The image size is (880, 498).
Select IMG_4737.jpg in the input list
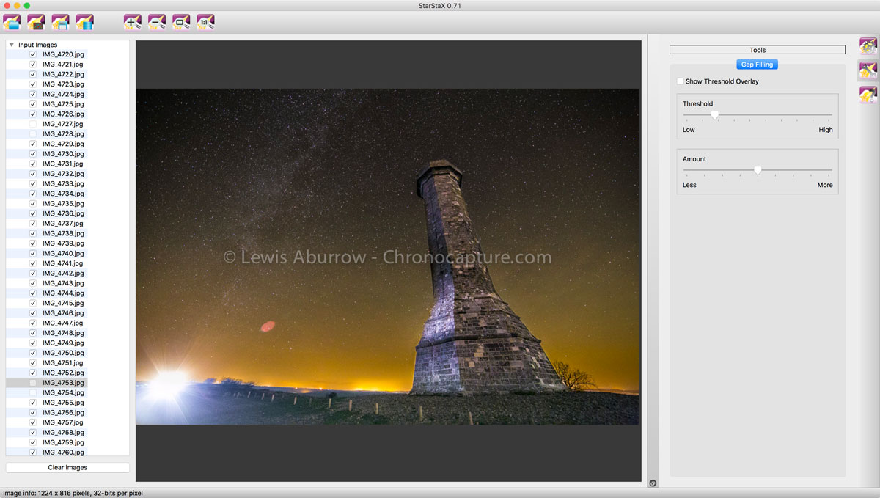point(63,224)
